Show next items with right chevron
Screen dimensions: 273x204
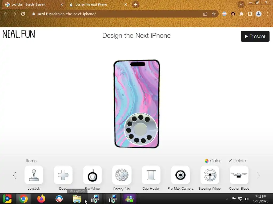point(258,175)
